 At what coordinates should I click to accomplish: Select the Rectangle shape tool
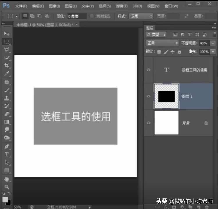pos(6,170)
